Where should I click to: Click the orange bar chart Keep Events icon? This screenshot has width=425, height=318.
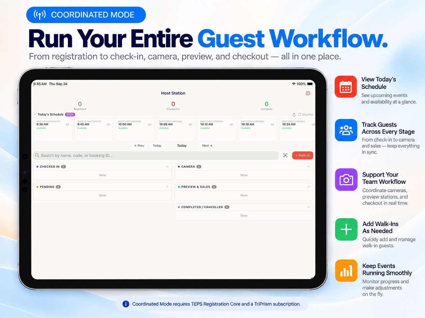pos(346,271)
